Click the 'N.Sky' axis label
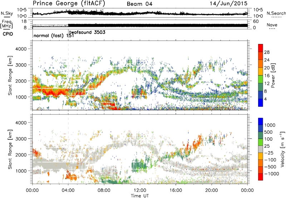Viewport: 286px width, 198px height. 7,13
